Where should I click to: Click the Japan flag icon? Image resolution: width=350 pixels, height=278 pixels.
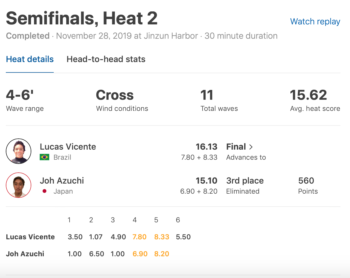44,191
